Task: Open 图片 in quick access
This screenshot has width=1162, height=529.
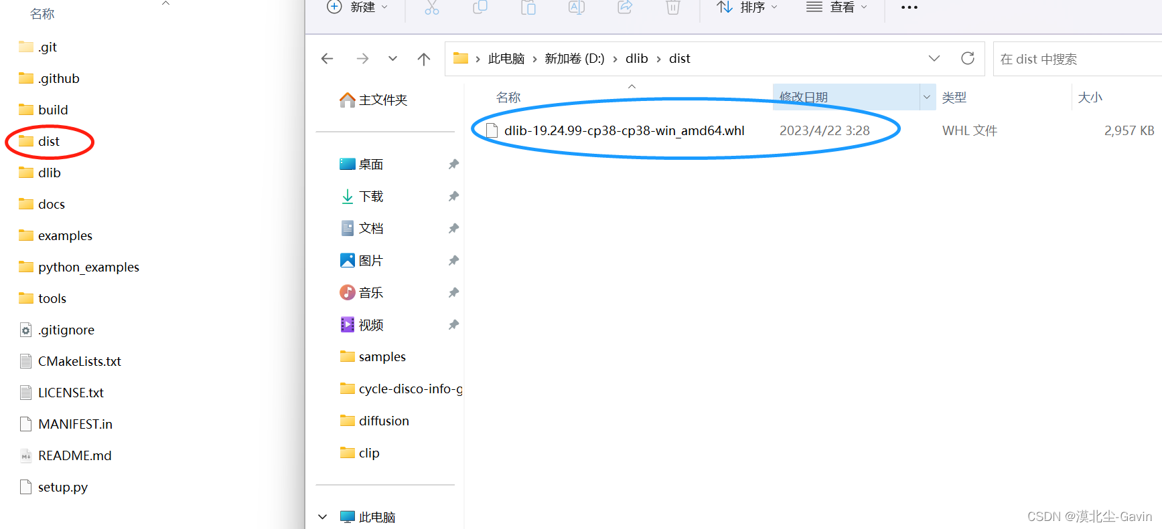Action: [362, 261]
